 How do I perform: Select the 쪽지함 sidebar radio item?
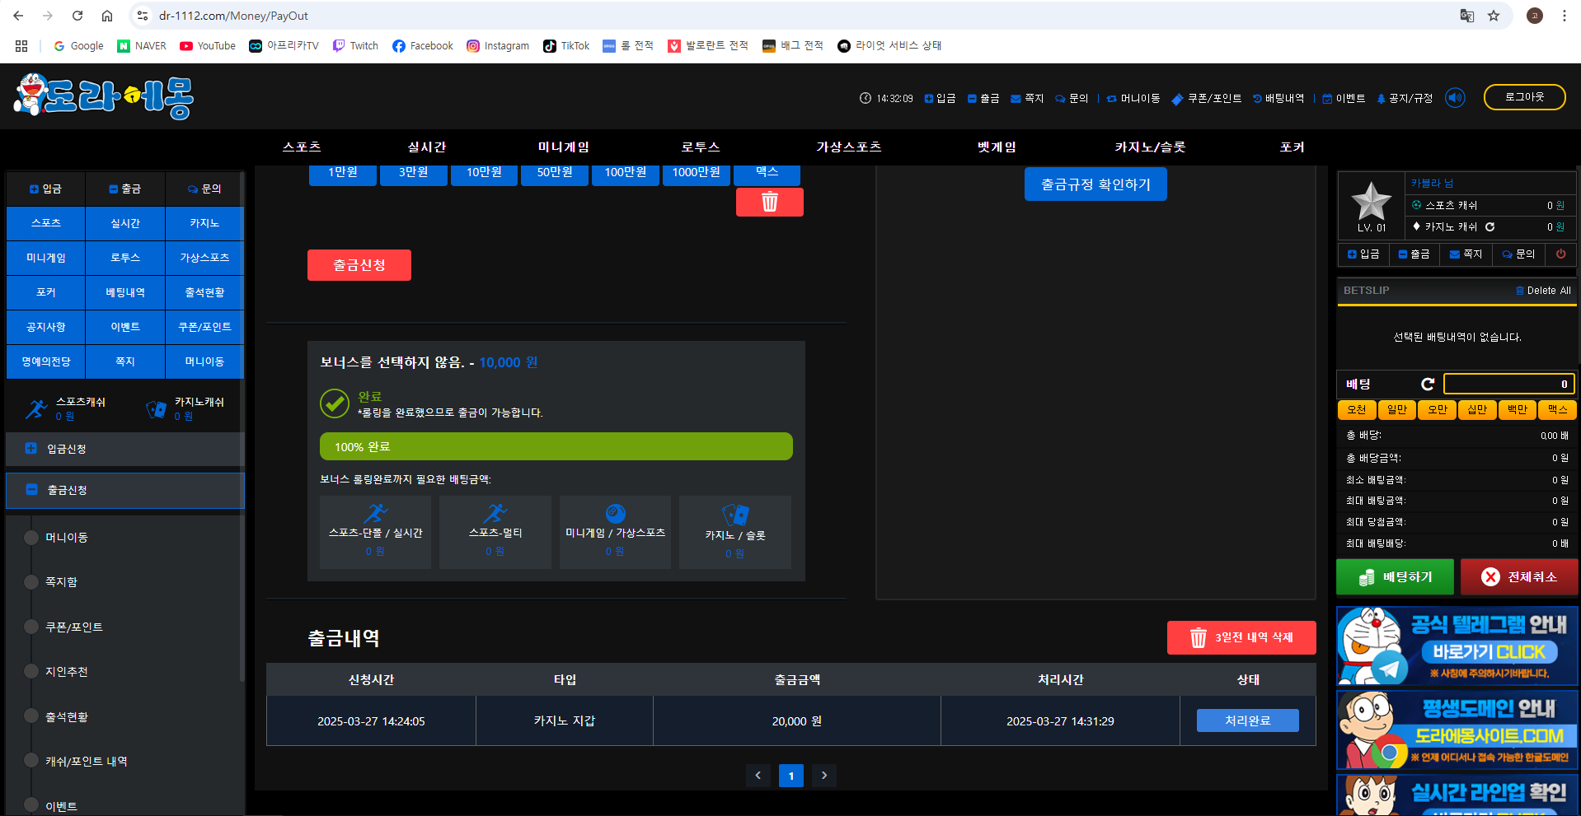tap(32, 582)
